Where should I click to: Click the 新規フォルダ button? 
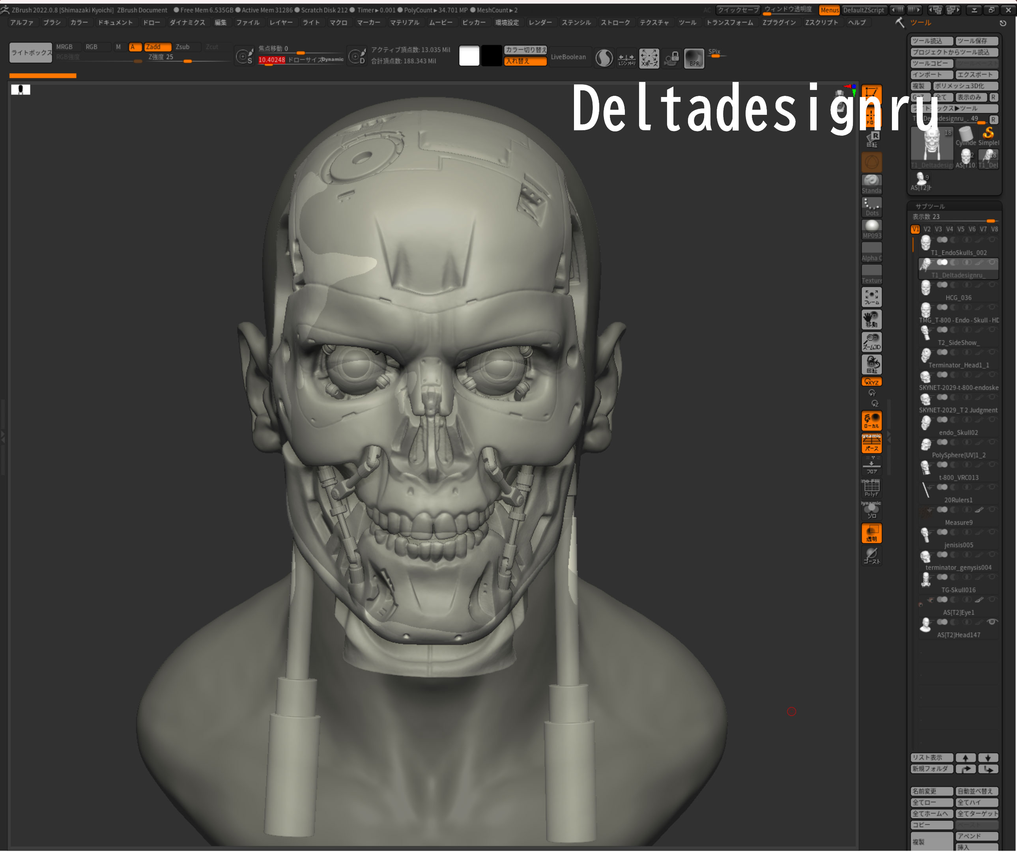pyautogui.click(x=931, y=769)
